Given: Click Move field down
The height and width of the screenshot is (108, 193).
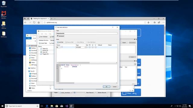Looking at the screenshot, I should click(91, 42).
